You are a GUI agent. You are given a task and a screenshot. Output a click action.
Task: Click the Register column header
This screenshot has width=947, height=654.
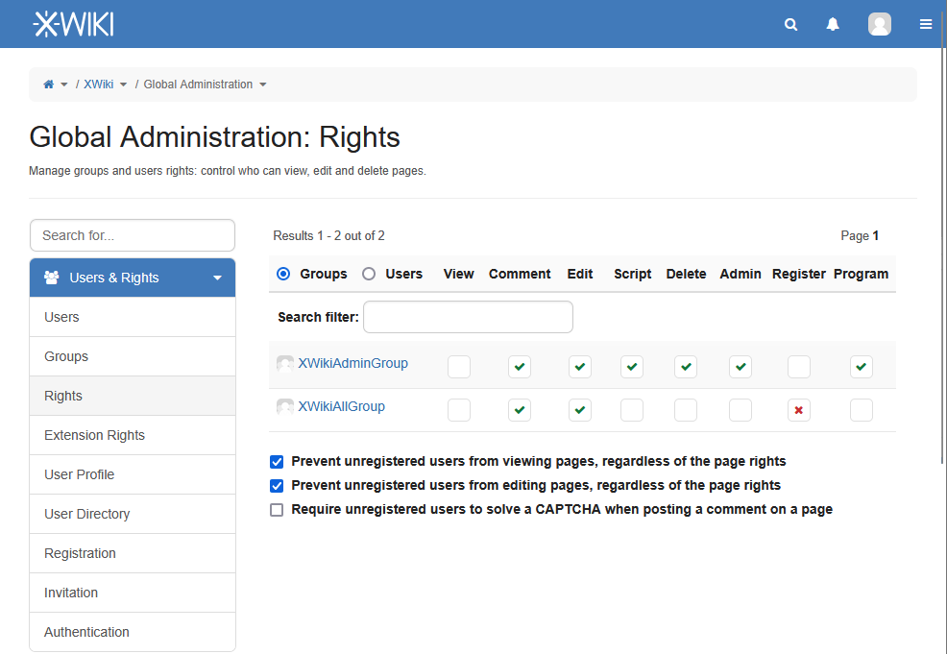click(798, 274)
